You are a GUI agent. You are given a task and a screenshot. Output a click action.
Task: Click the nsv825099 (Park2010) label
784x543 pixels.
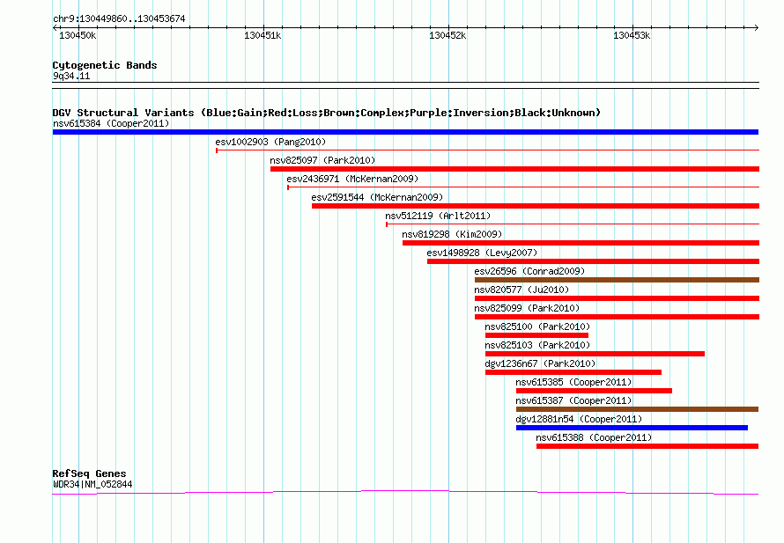pos(527,308)
